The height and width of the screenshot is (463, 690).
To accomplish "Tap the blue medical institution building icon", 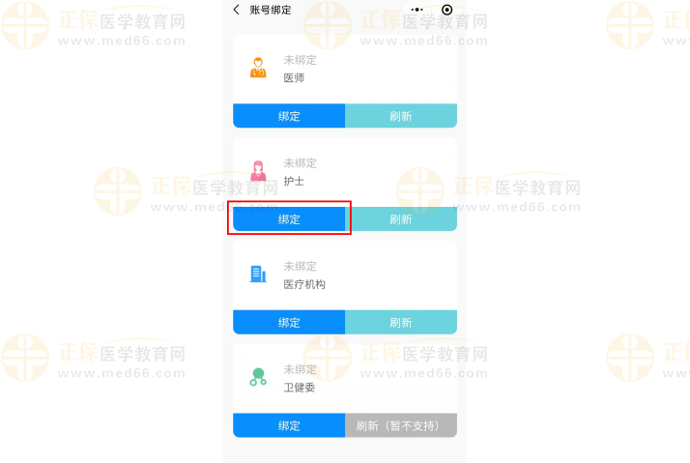I will pyautogui.click(x=258, y=274).
